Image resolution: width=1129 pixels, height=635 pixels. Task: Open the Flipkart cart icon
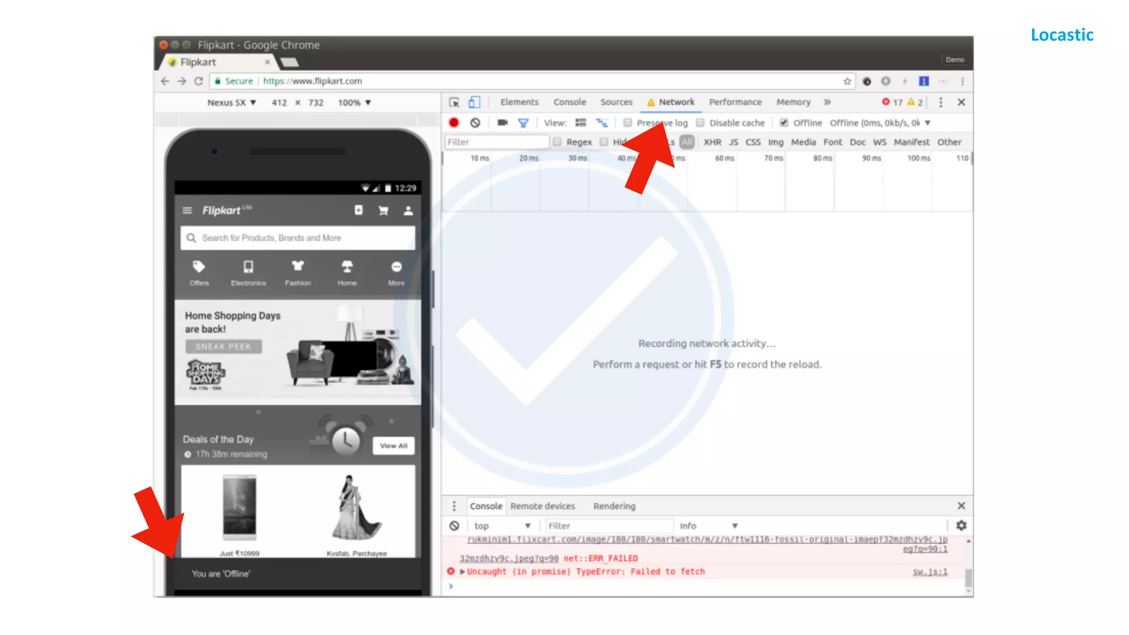pyautogui.click(x=383, y=211)
